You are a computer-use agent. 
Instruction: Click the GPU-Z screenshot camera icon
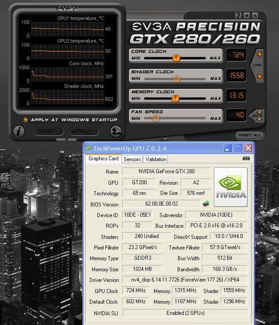(246, 159)
